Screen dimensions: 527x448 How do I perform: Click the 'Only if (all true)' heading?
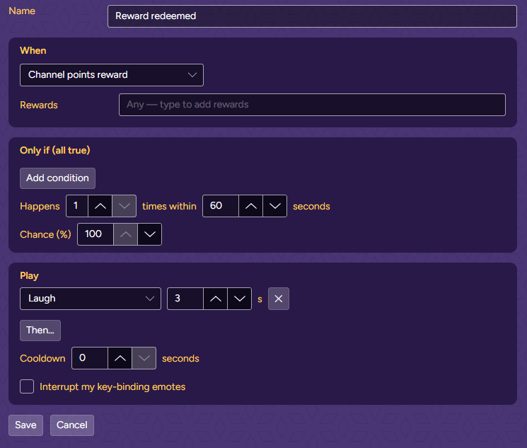click(x=54, y=150)
